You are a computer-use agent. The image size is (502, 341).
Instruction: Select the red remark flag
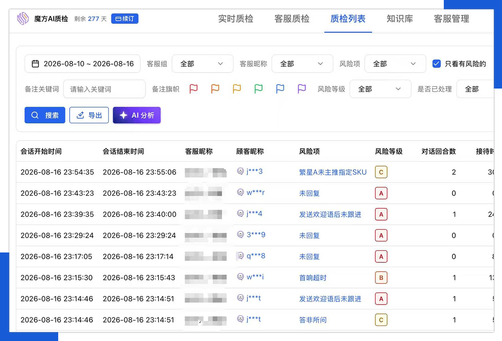pos(193,89)
